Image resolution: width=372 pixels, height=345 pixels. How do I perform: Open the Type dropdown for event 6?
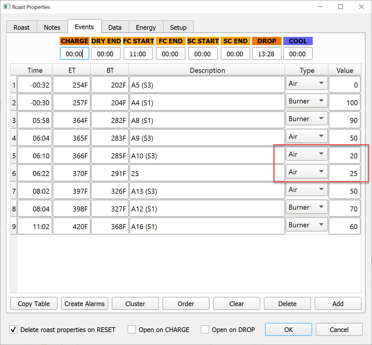(307, 172)
